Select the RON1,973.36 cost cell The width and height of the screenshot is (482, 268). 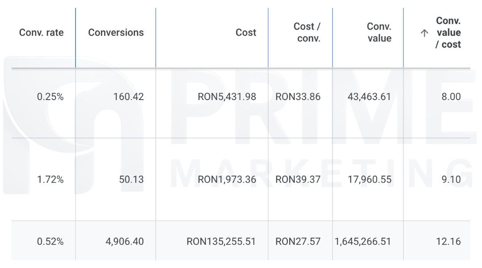(227, 180)
